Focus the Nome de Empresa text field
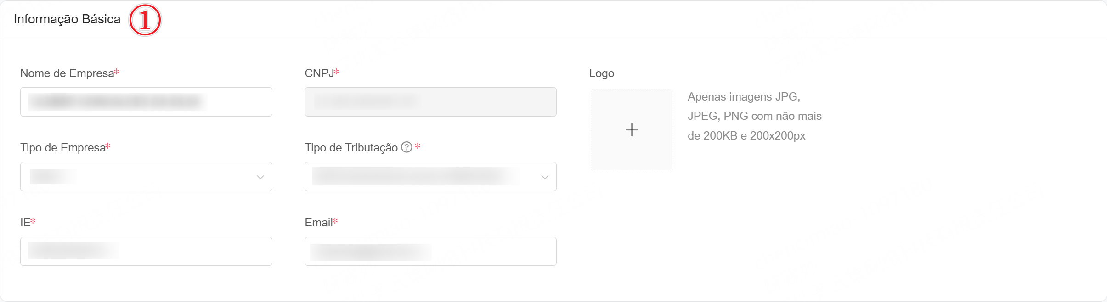 coord(146,102)
